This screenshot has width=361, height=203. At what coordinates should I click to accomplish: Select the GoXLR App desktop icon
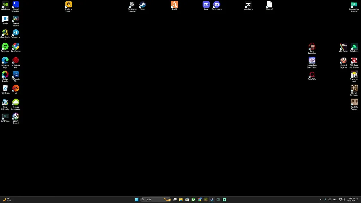[5, 118]
